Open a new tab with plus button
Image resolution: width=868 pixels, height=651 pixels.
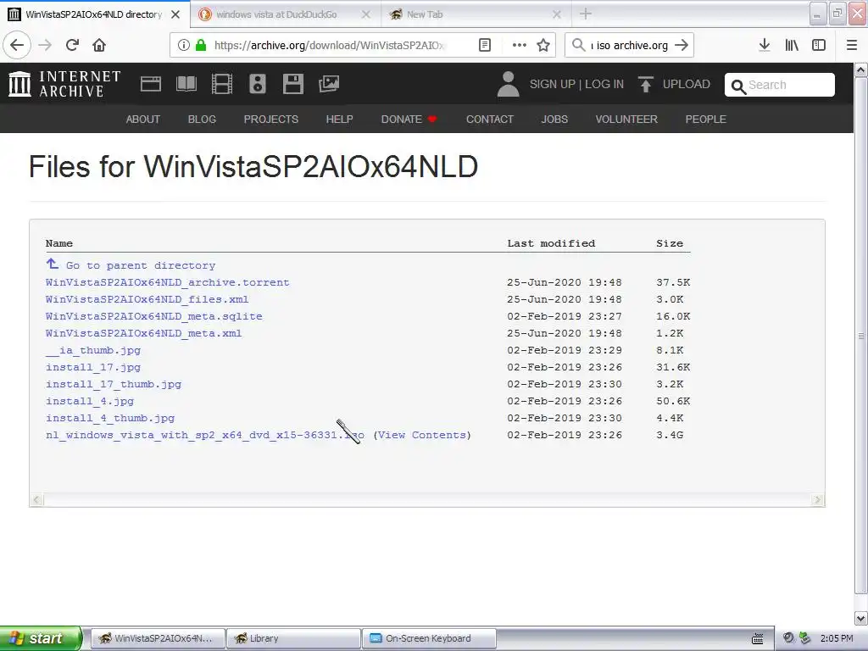click(x=586, y=14)
